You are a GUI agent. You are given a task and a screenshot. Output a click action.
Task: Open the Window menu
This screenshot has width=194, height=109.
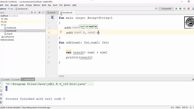click(x=67, y=5)
